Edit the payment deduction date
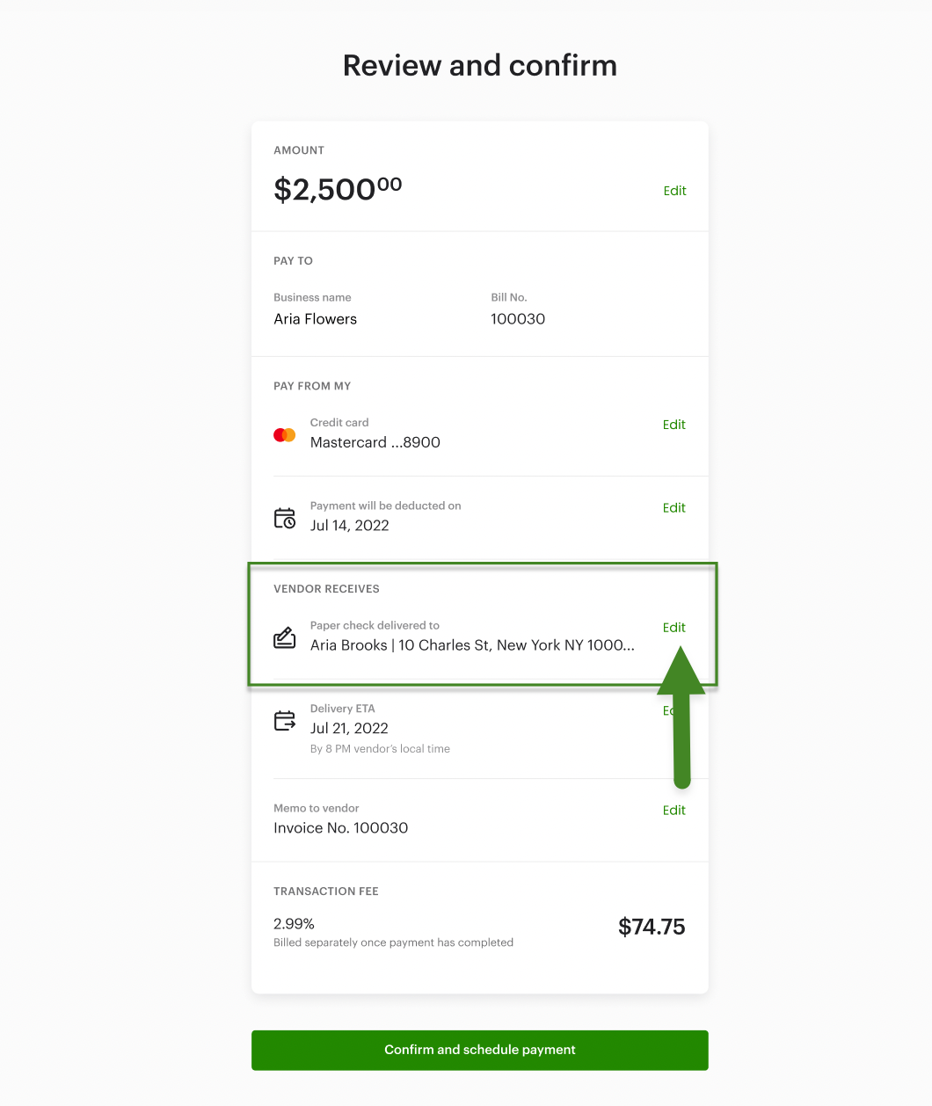This screenshot has width=932, height=1106. coord(674,508)
